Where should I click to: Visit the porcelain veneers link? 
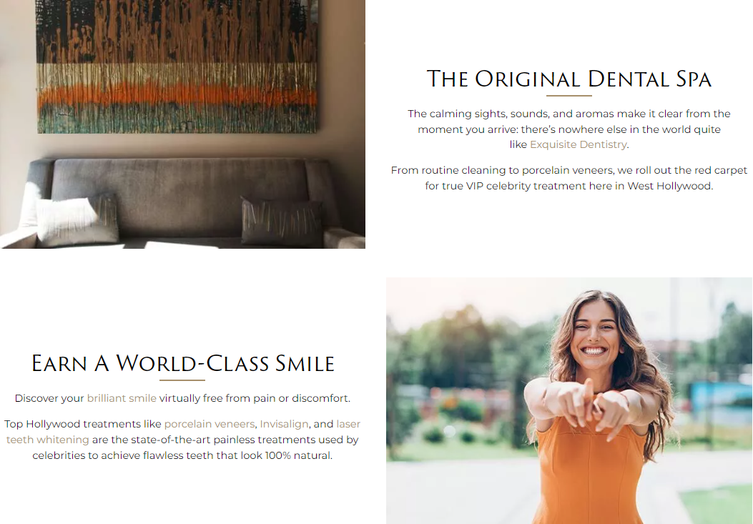[x=210, y=424]
